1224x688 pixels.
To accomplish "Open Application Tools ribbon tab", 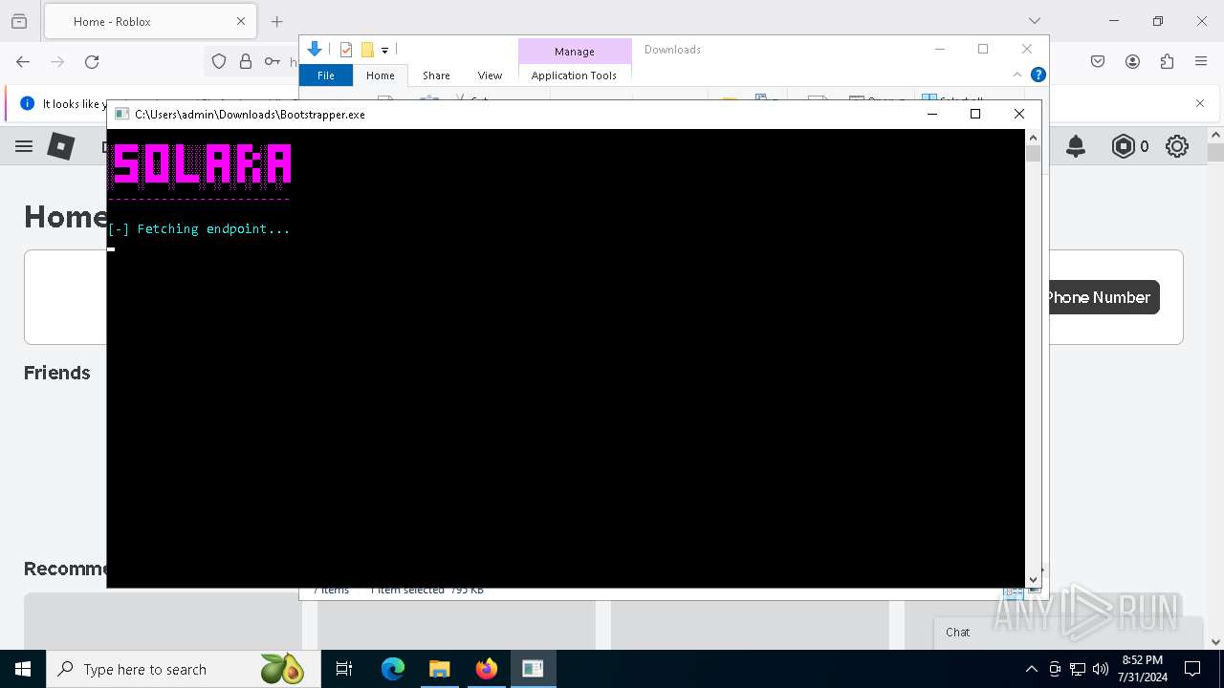I will pos(574,75).
